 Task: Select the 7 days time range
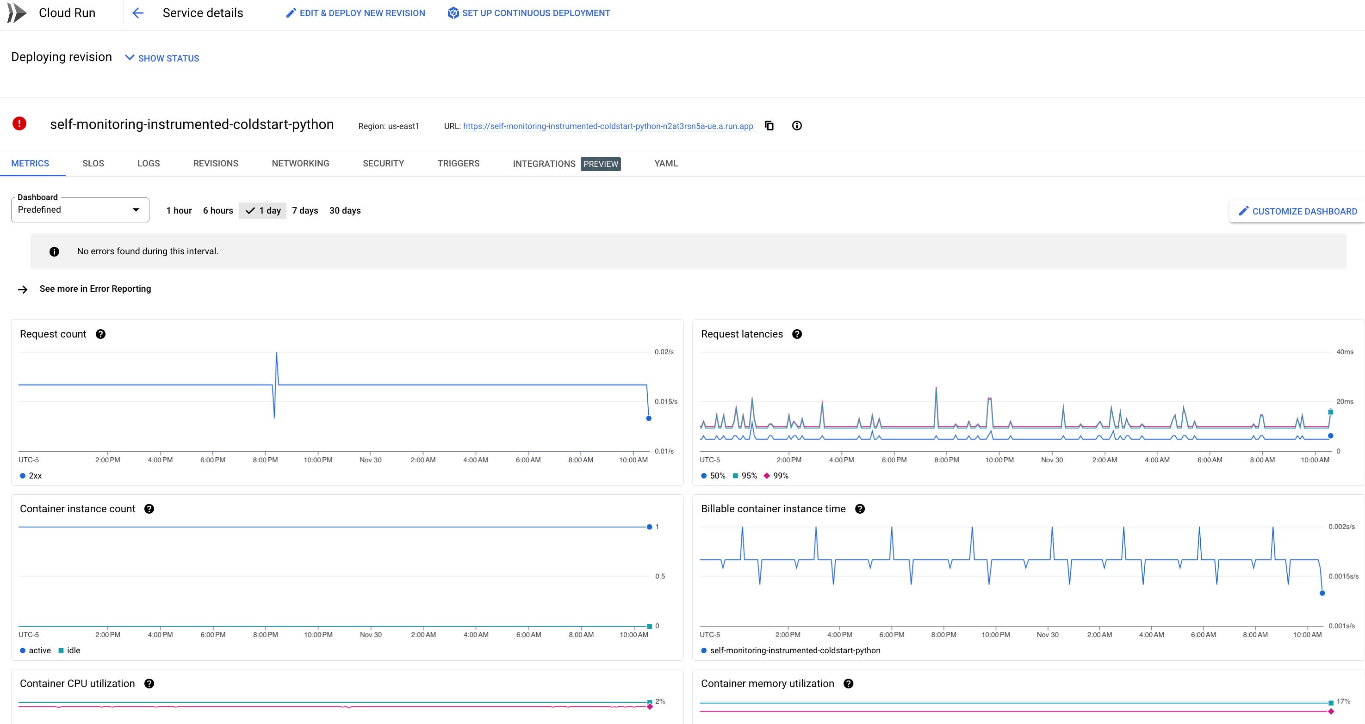(x=304, y=210)
